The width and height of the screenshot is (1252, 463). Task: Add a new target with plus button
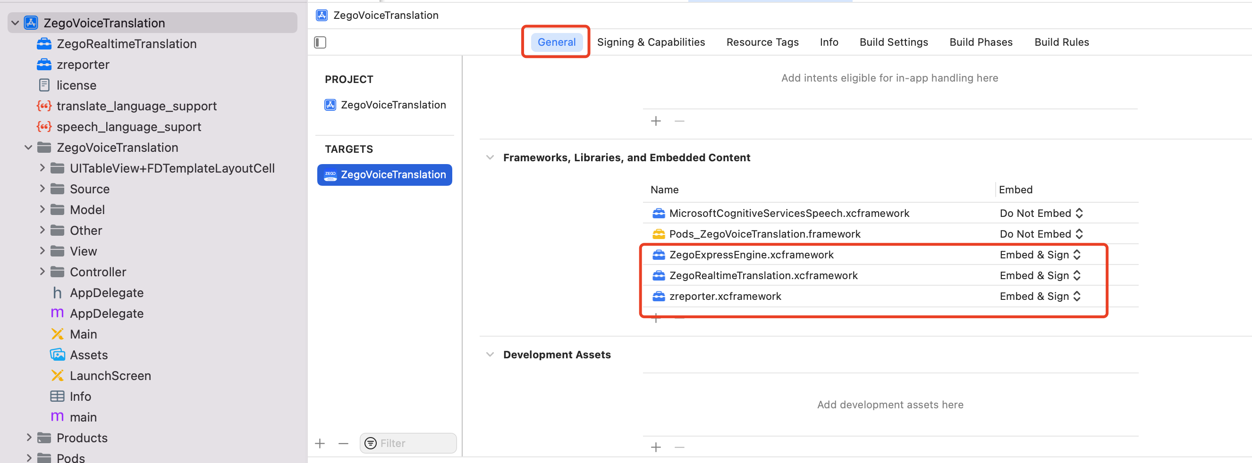[320, 443]
